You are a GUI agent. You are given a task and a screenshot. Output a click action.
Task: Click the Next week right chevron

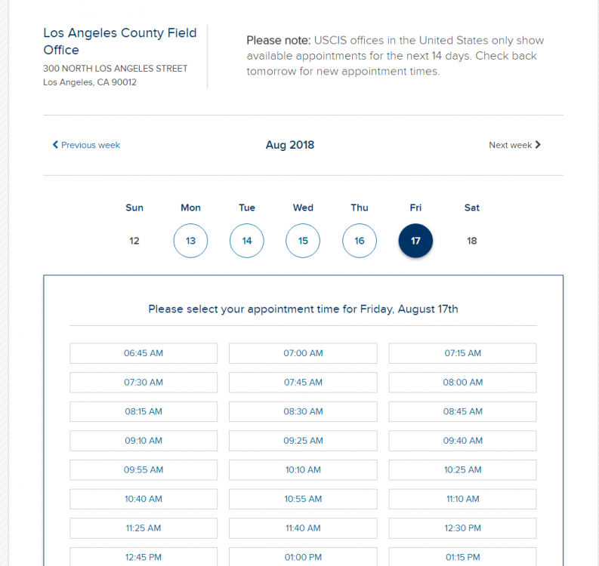point(538,145)
